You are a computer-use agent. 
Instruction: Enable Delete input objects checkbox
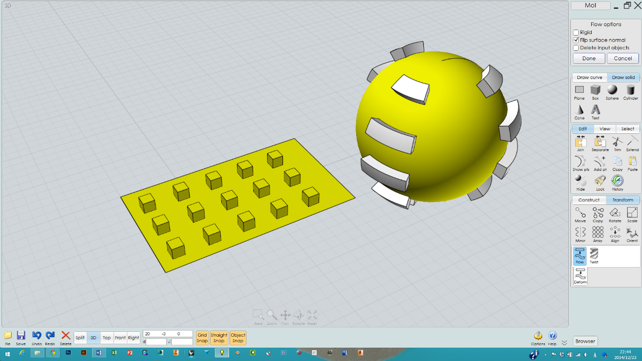pyautogui.click(x=576, y=48)
